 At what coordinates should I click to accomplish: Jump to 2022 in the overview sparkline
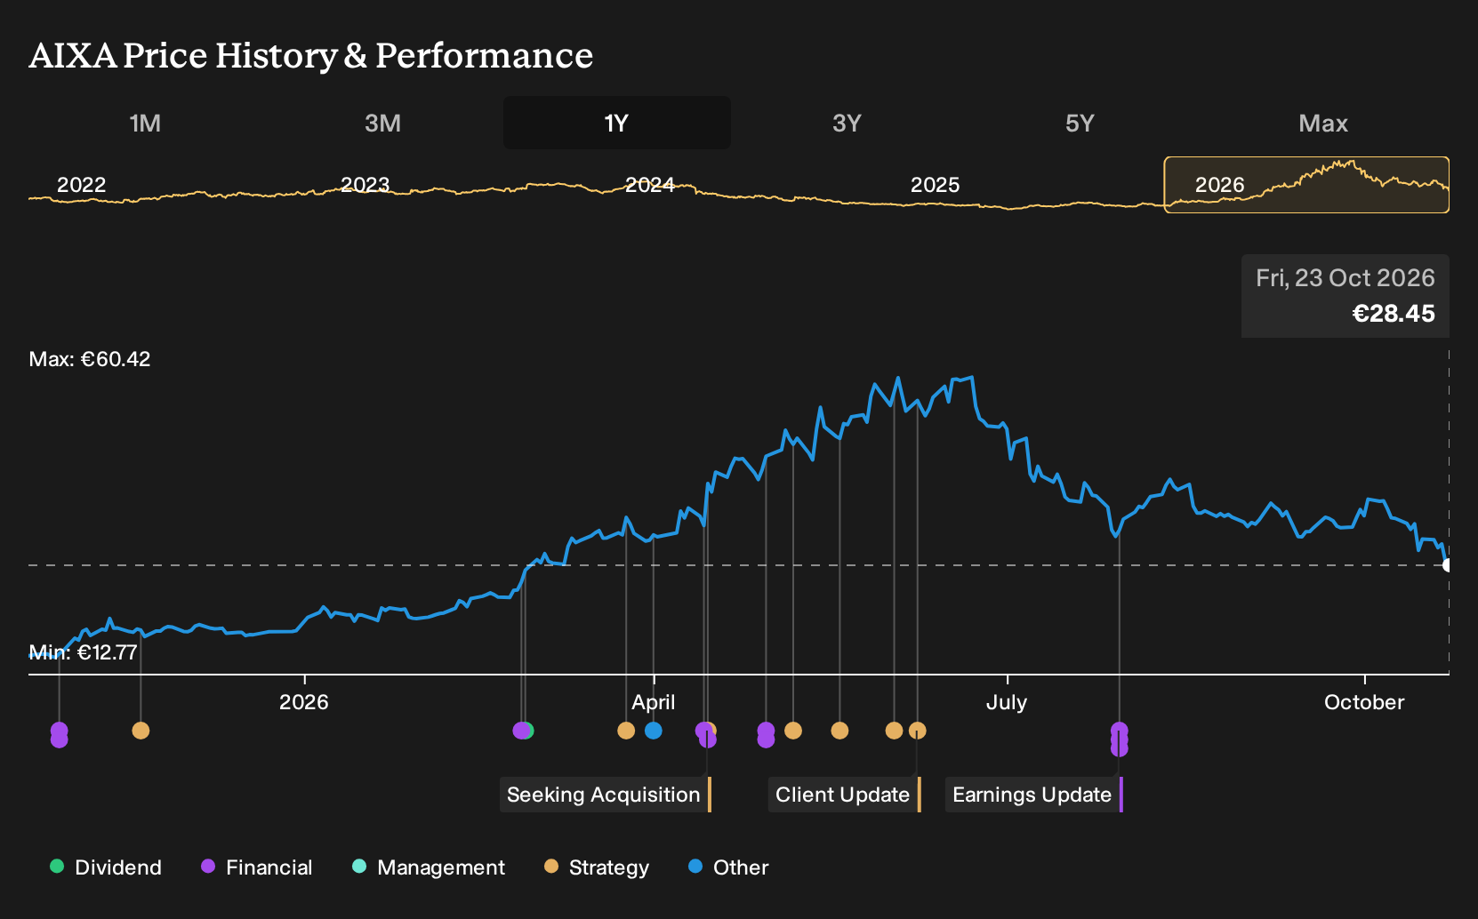[82, 185]
